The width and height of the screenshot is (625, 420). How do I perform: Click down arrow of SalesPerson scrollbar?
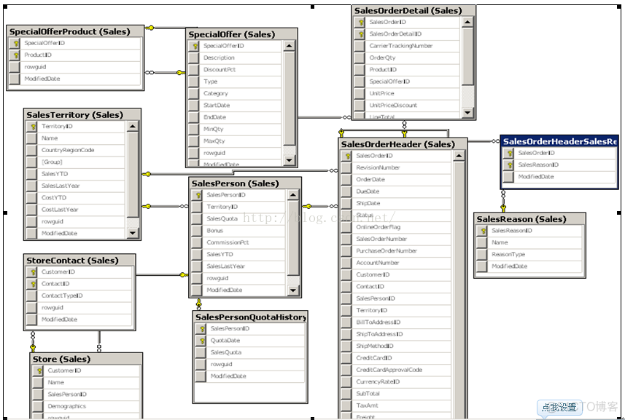point(293,290)
